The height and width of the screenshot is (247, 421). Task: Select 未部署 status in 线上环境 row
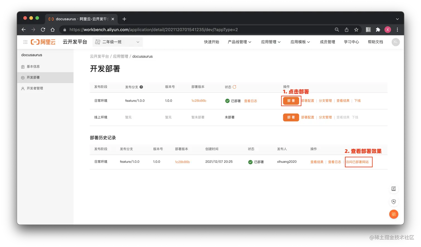[230, 117]
